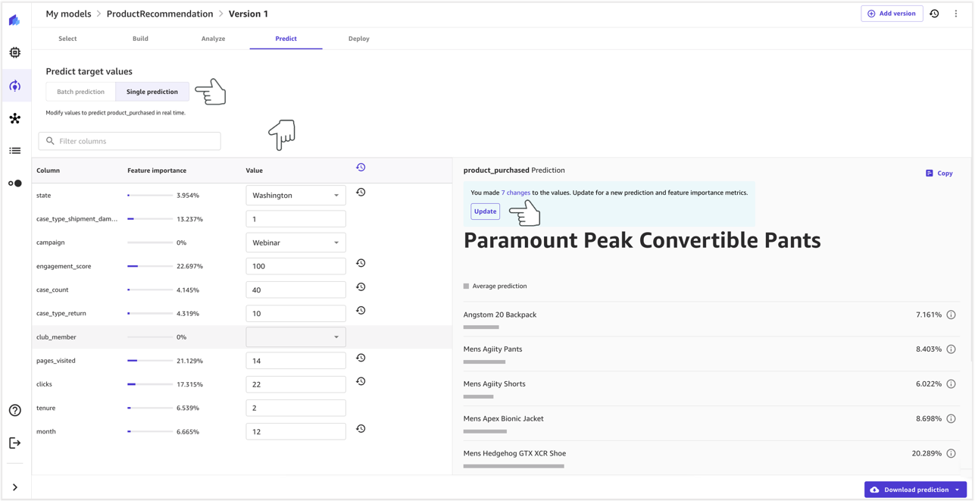
Task: Switch to Batch prediction mode
Action: tap(81, 92)
